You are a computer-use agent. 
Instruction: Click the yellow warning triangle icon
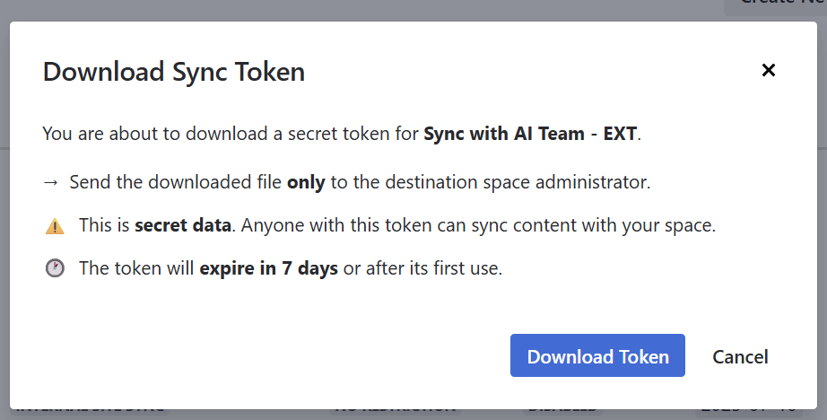(55, 226)
